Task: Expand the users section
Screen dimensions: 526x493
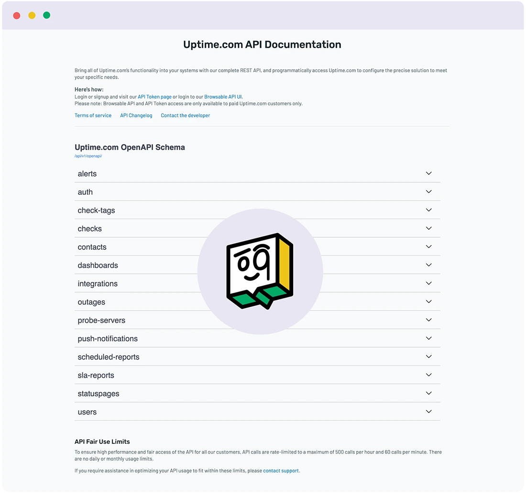Action: tap(257, 412)
